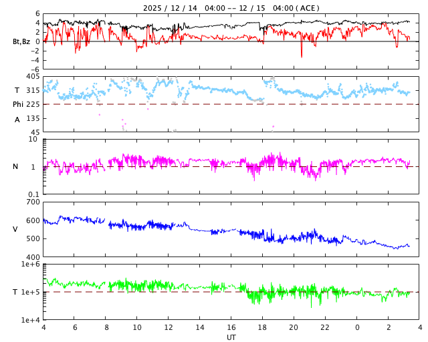Screen dimensions: 428x342
Task: Click the plot title with ACE date range
Action: tap(231, 8)
